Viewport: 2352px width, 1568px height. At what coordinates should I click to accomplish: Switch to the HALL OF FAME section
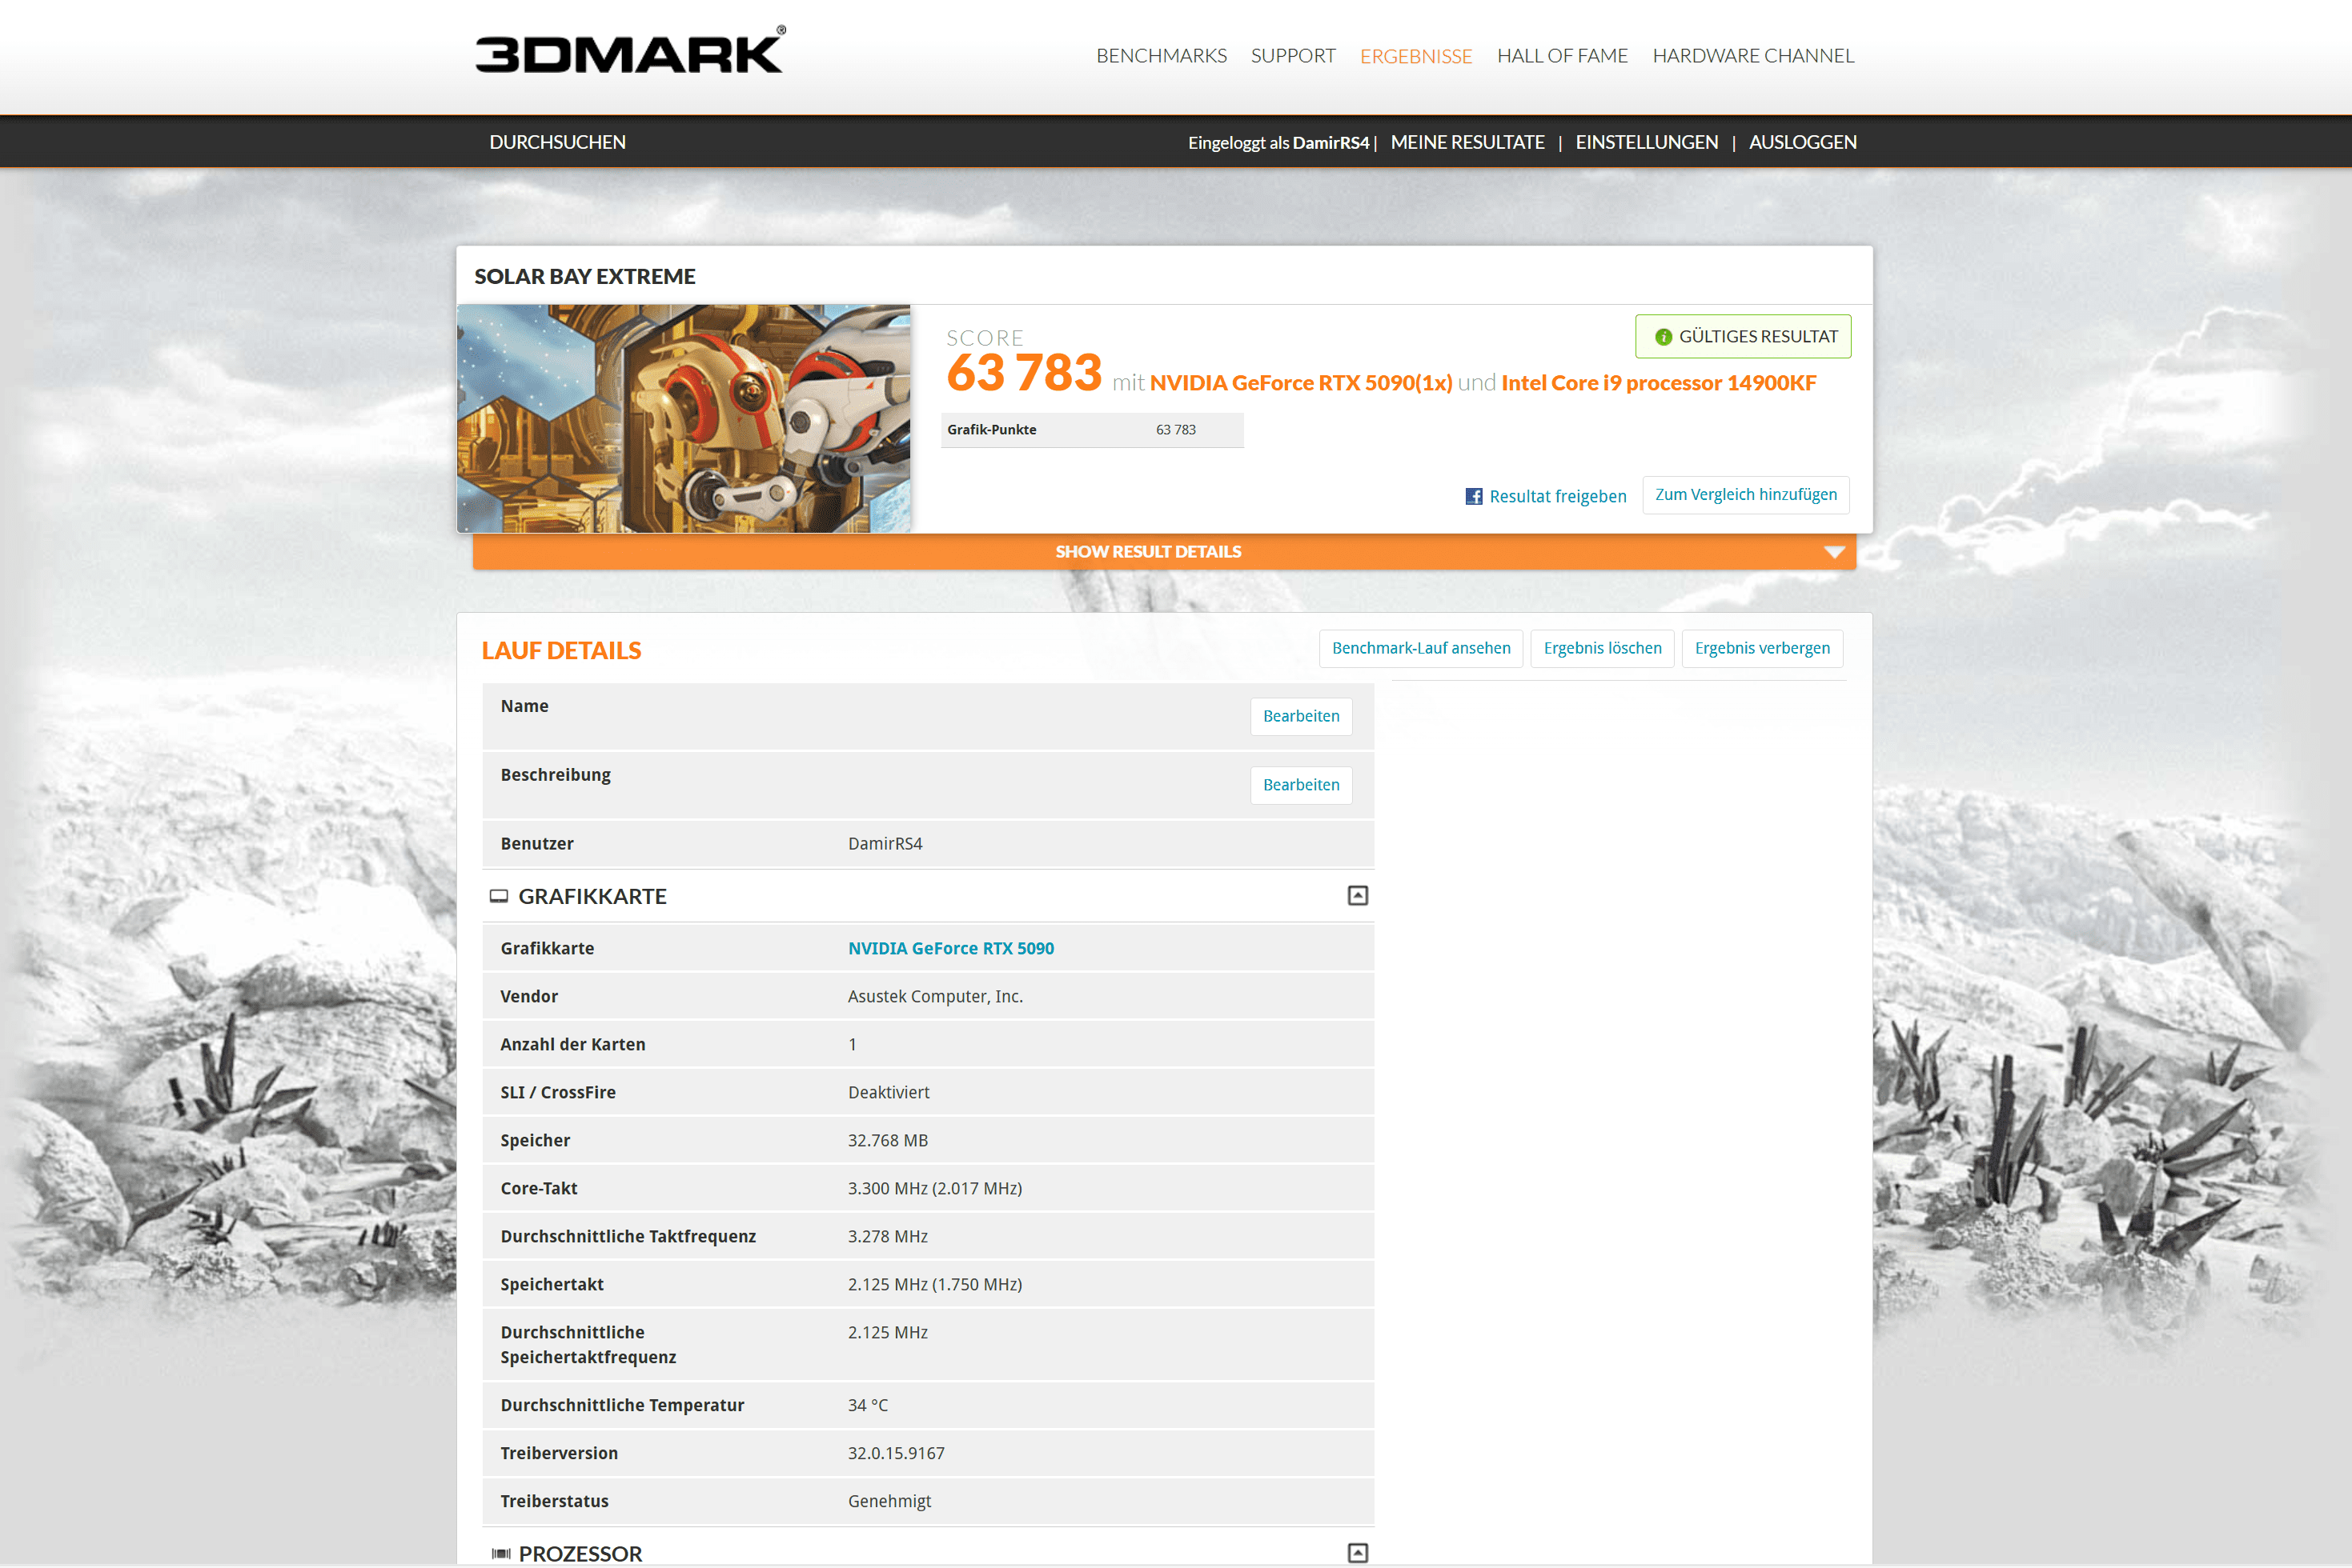(x=1563, y=56)
